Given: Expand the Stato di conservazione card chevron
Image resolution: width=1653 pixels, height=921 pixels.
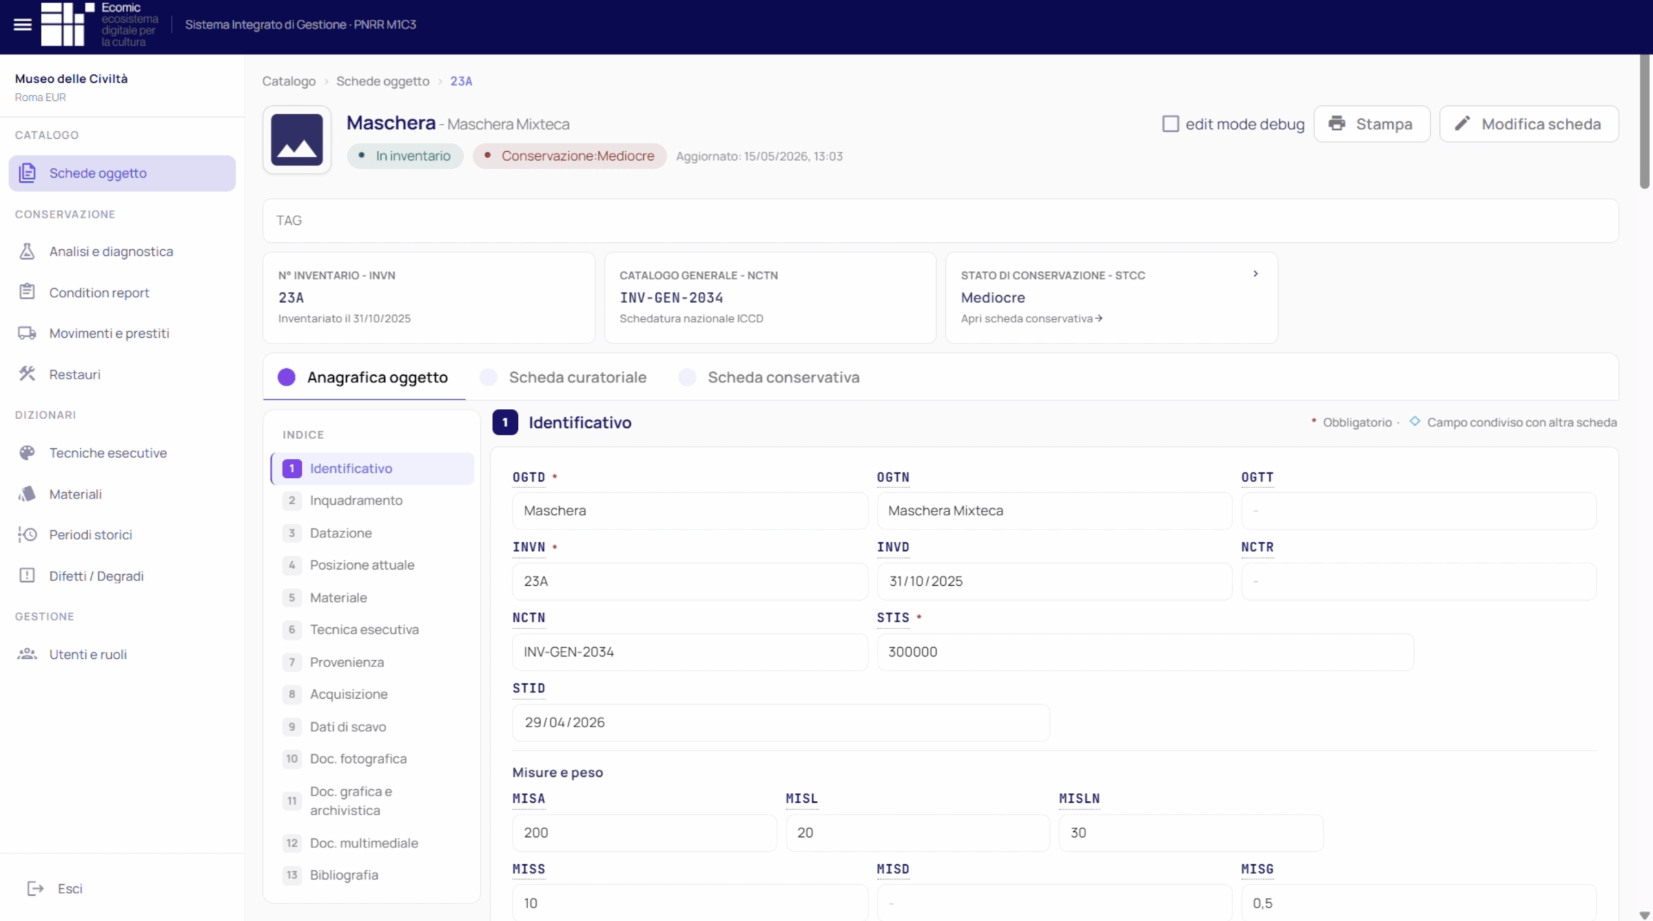Looking at the screenshot, I should (1255, 274).
